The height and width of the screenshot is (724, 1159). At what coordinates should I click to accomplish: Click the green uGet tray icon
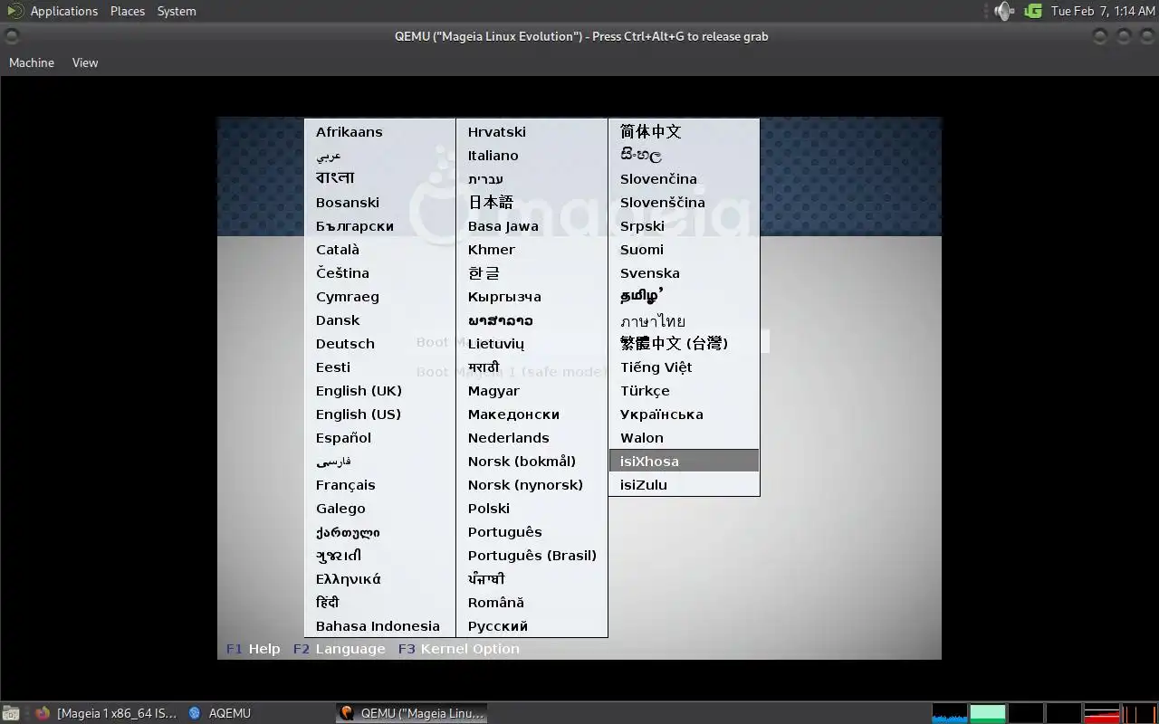click(x=1033, y=11)
